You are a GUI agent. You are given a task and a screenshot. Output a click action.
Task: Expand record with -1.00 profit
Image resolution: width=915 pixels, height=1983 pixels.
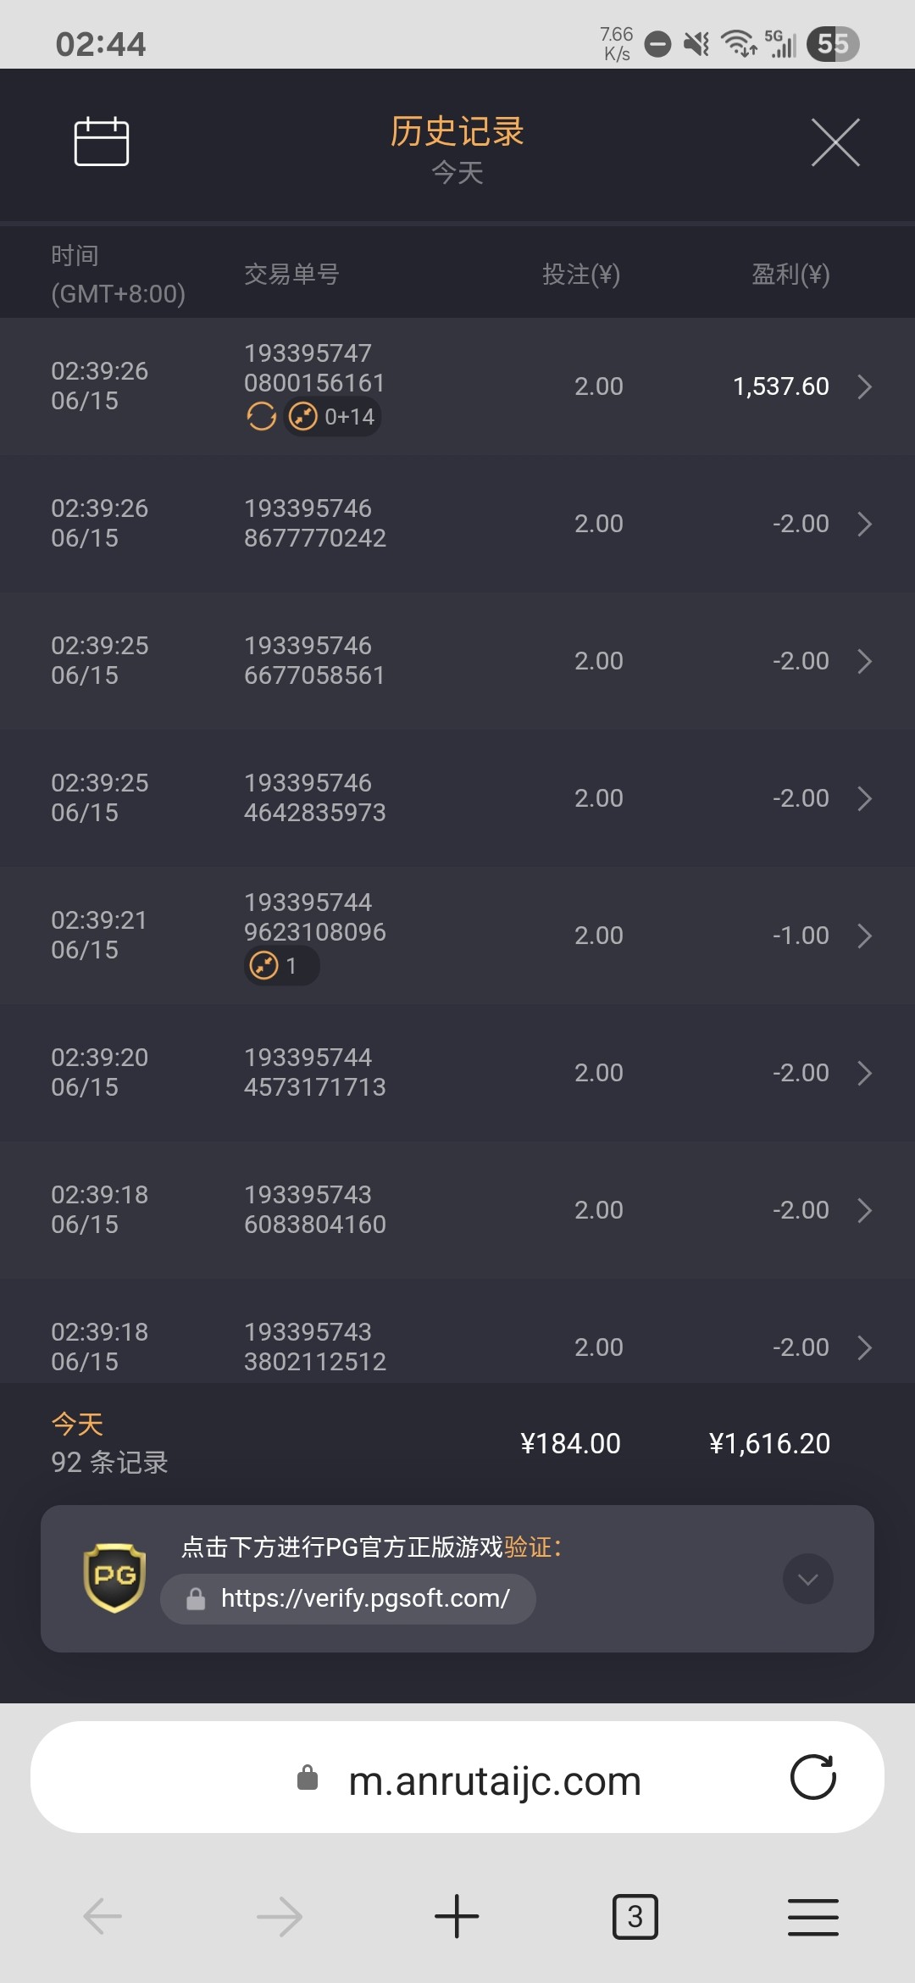click(x=864, y=936)
